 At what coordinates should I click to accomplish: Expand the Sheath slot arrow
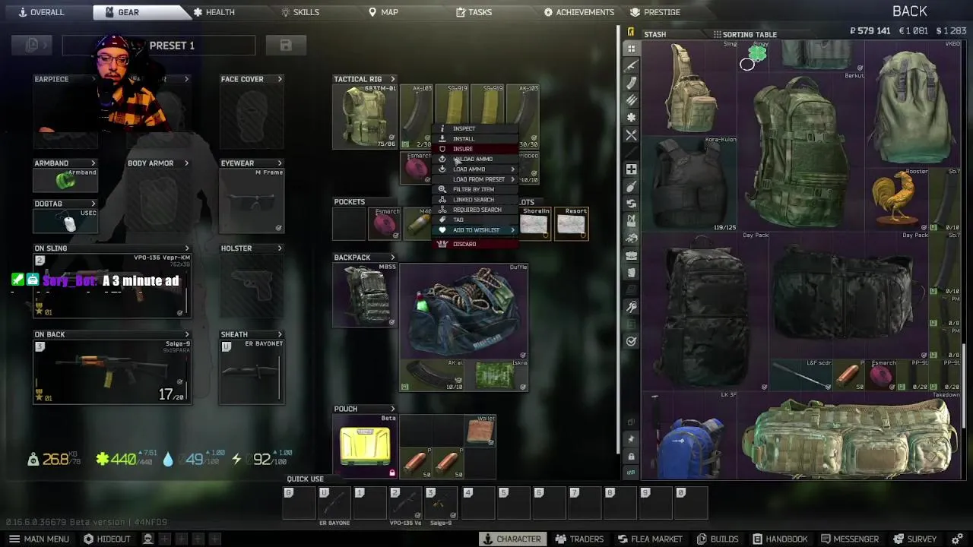click(x=280, y=334)
